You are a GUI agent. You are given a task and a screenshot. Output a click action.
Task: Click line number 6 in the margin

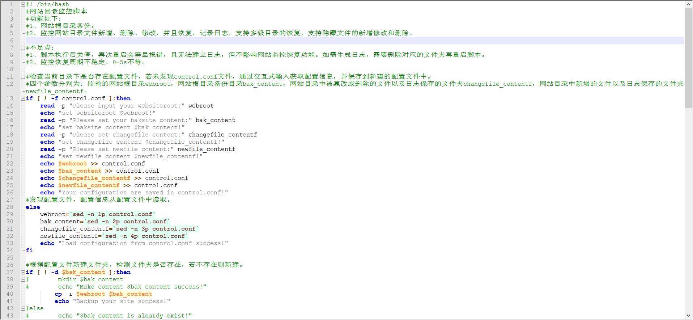[12, 41]
